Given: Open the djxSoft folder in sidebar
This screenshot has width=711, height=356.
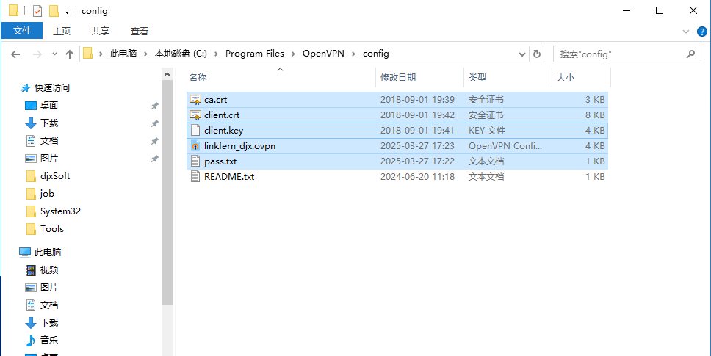Looking at the screenshot, I should coord(55,175).
